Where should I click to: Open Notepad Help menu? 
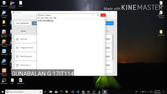pyautogui.click(x=55, y=18)
